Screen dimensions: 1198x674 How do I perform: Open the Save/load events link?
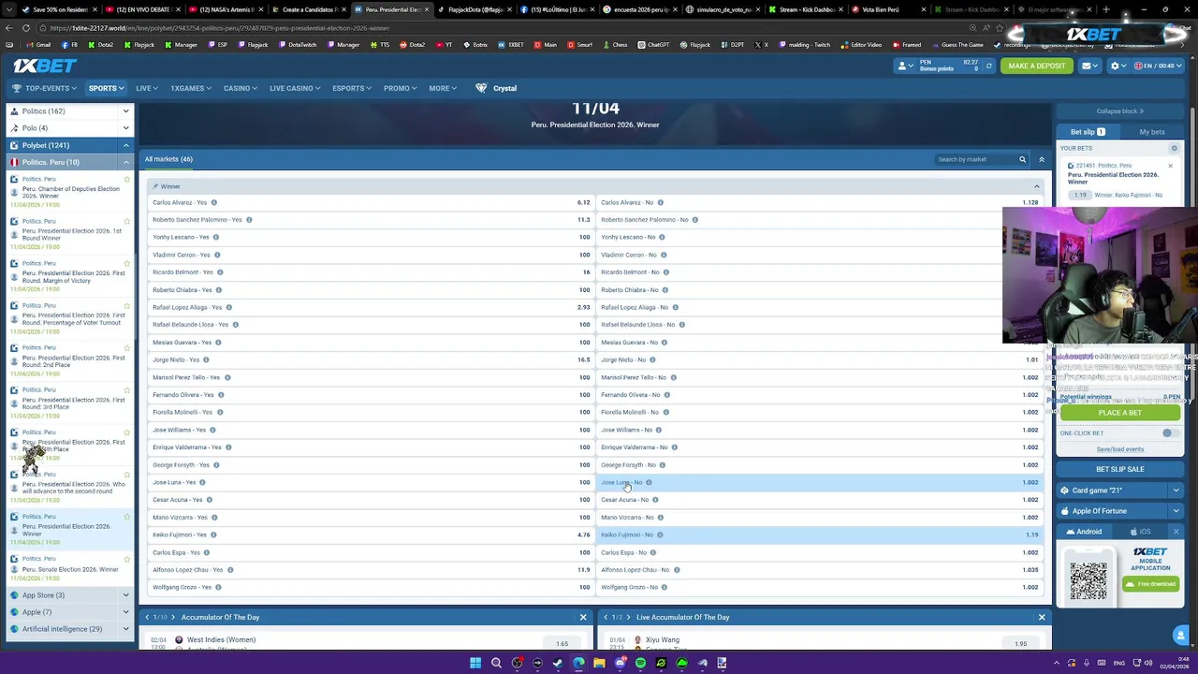[x=1119, y=449]
